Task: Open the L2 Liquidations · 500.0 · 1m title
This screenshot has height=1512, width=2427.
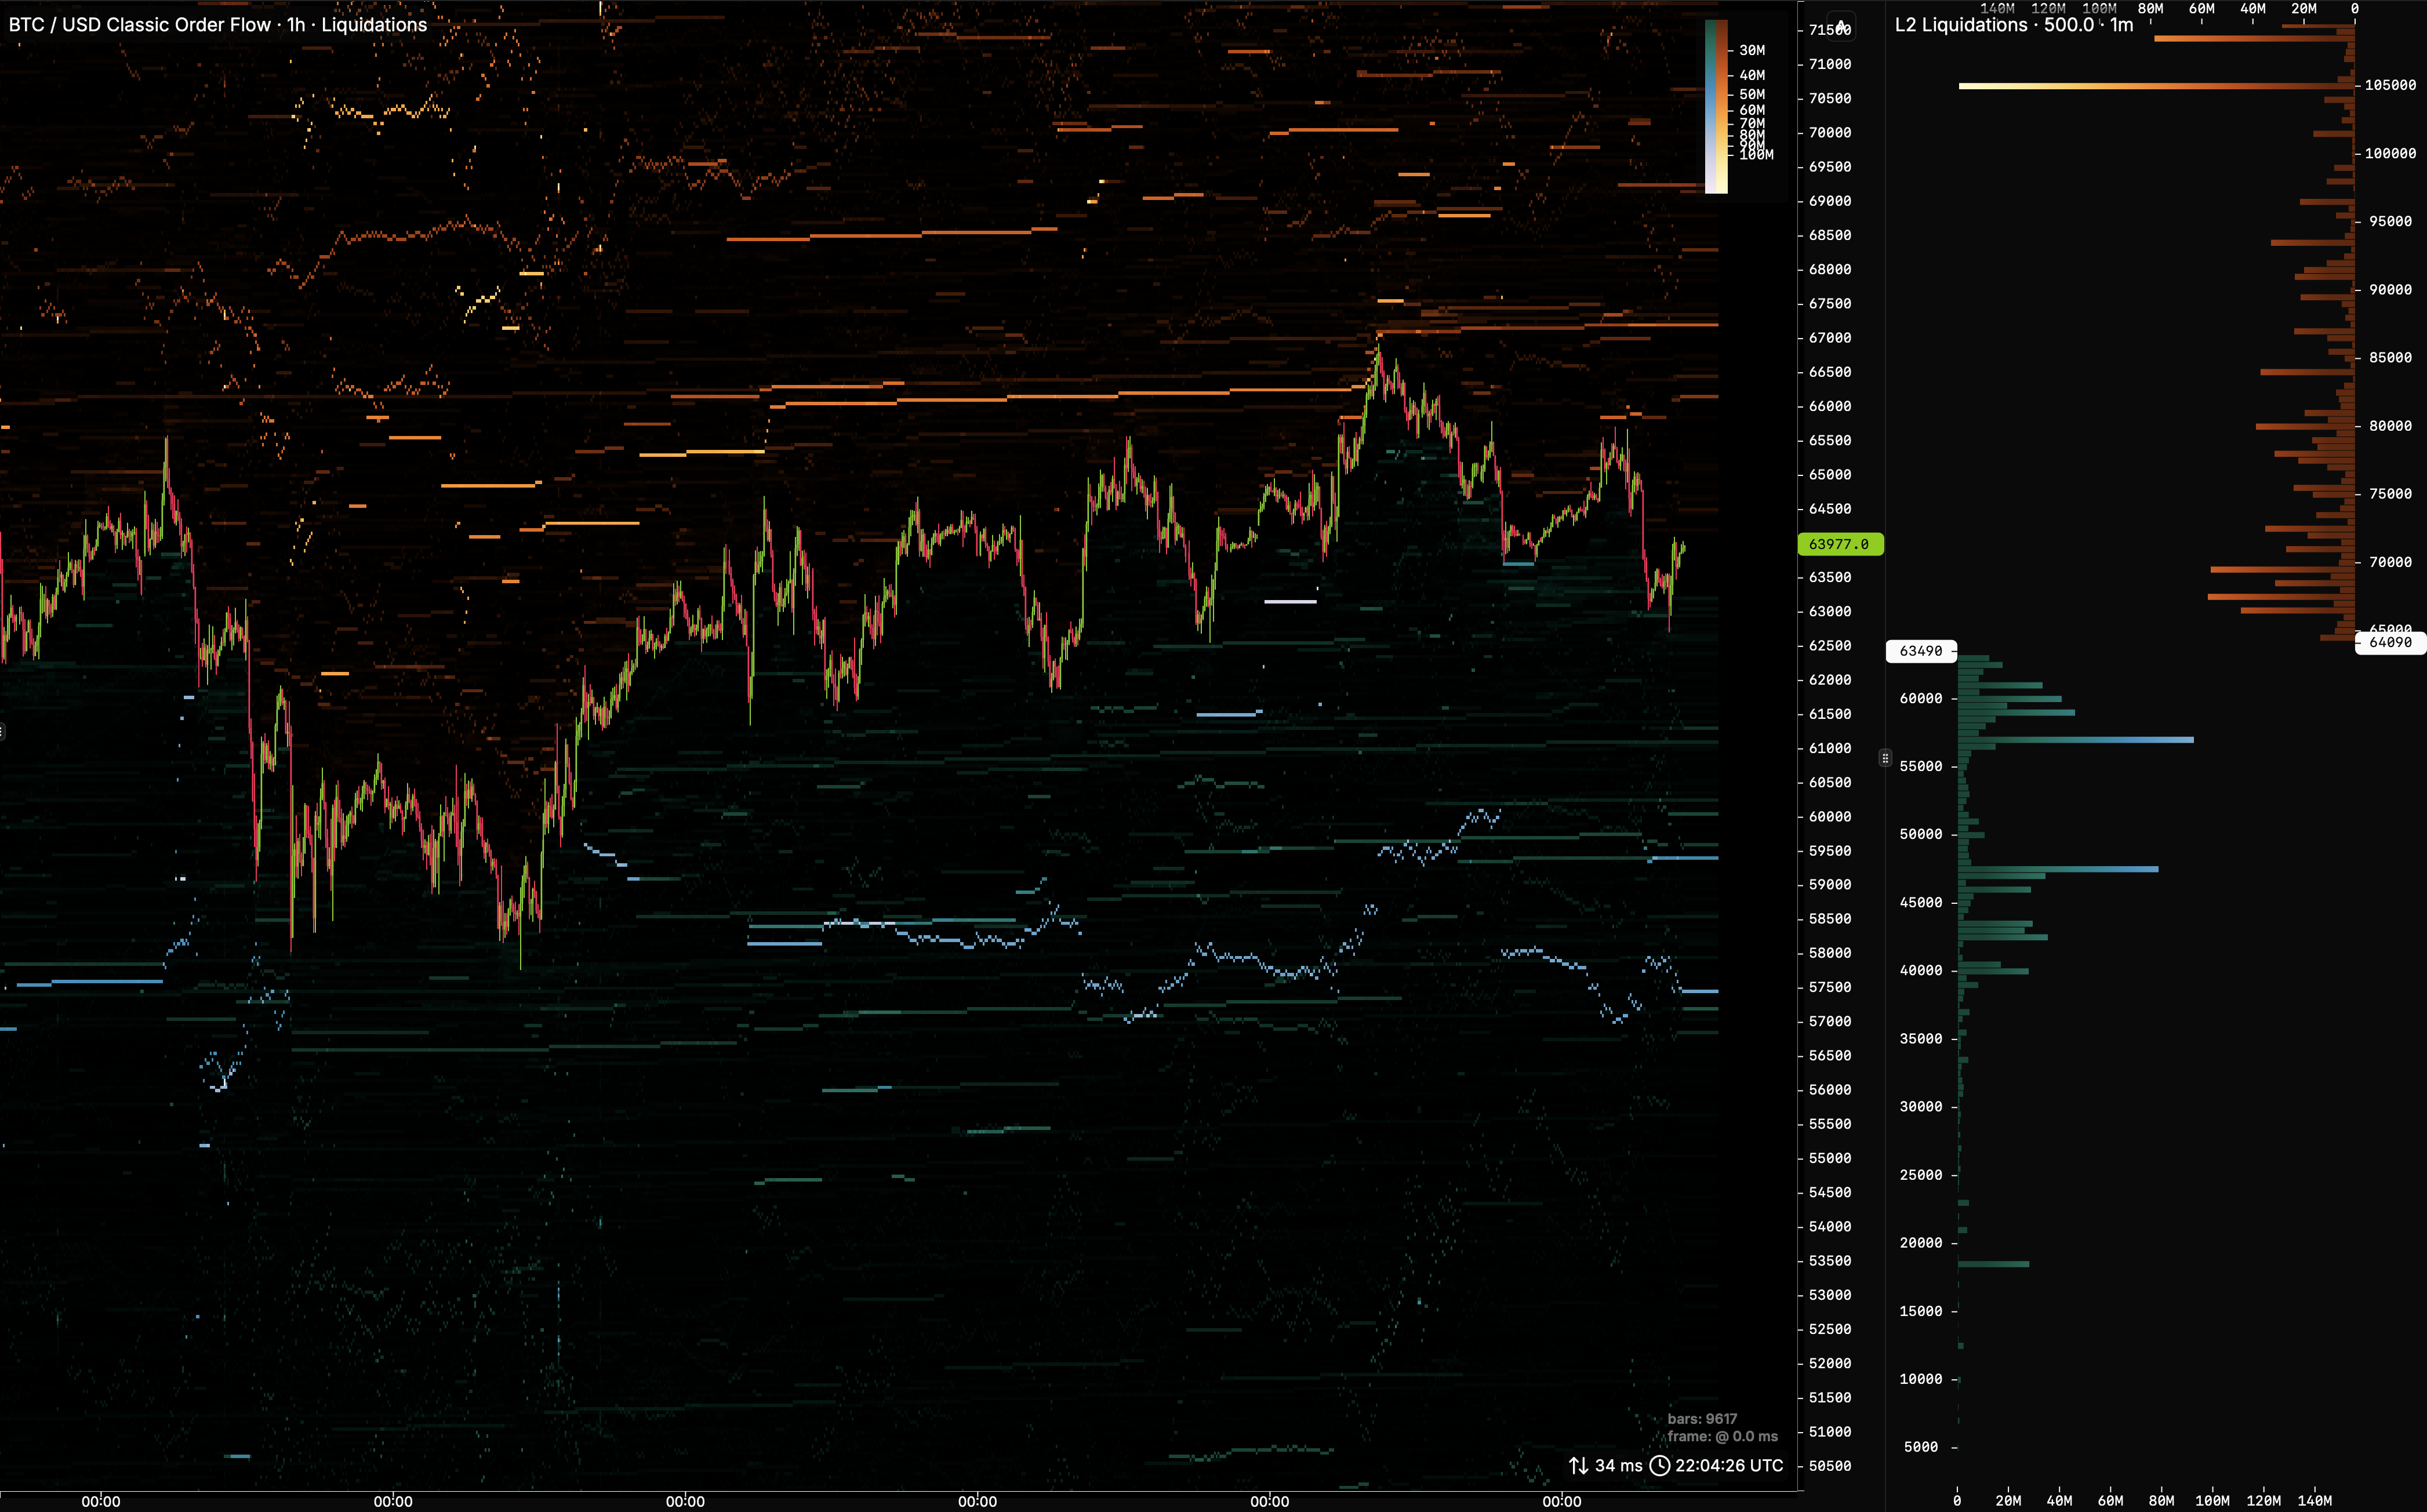Action: [2014, 25]
